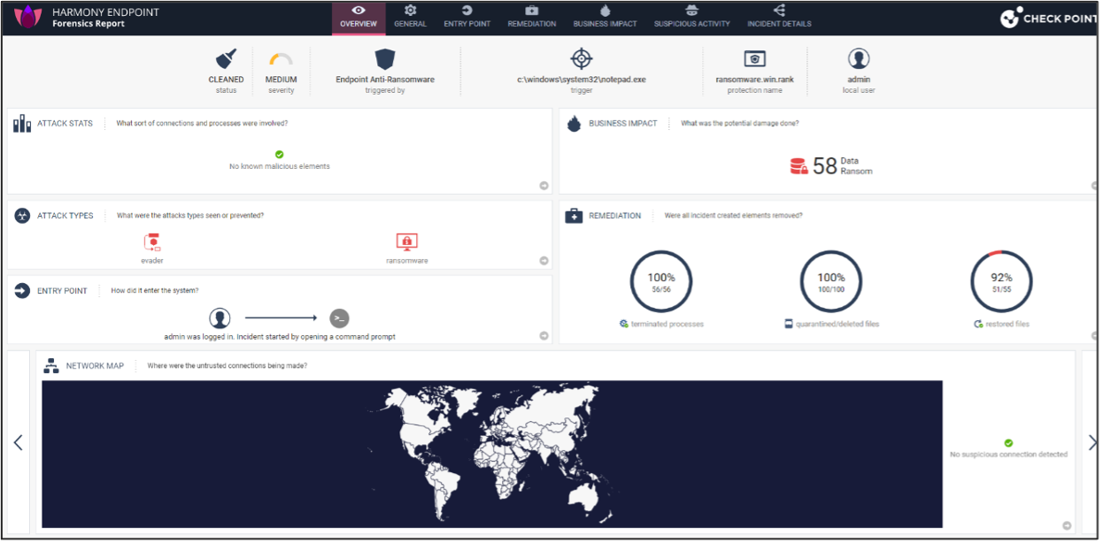This screenshot has height=543, width=1103.
Task: Click the terminated processes label
Action: (x=667, y=325)
